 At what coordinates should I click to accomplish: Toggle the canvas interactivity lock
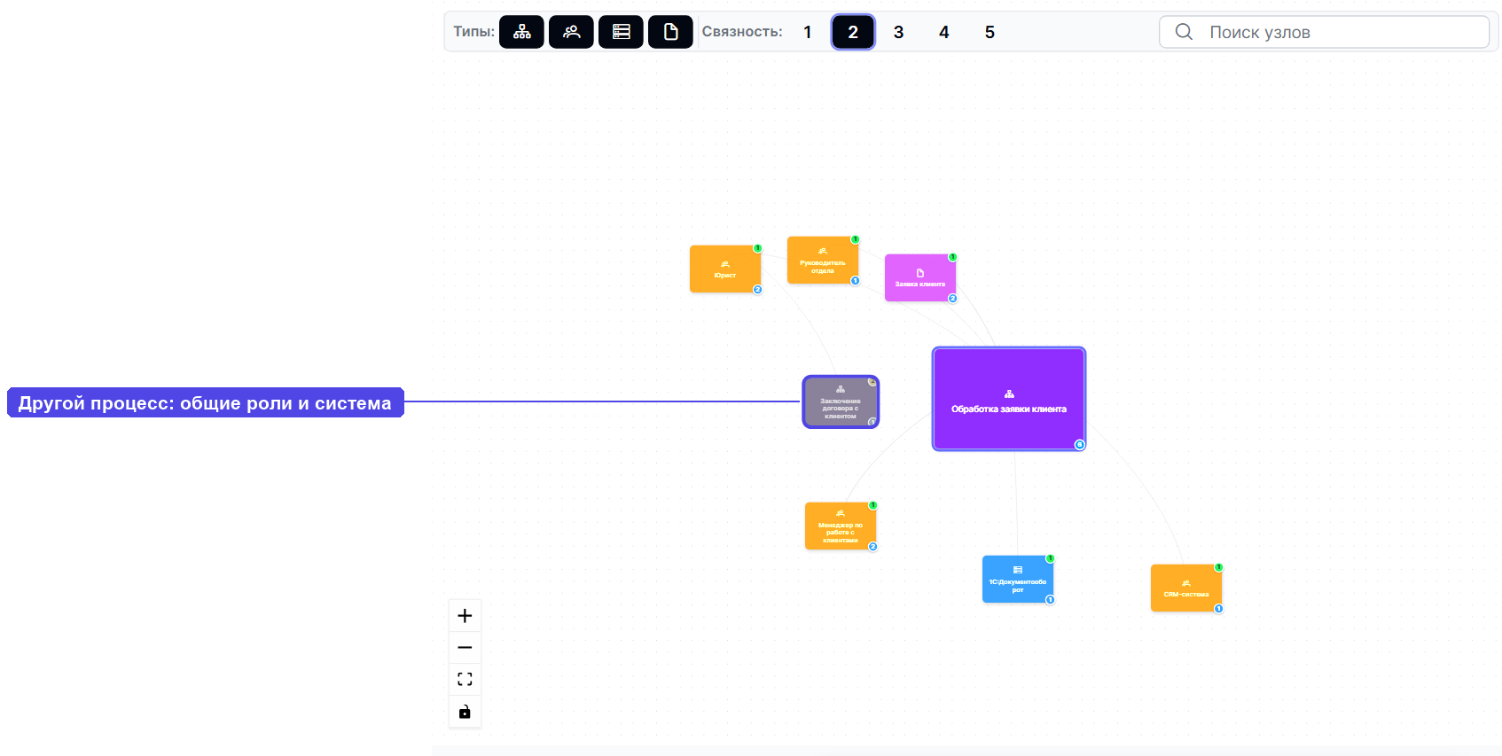click(465, 712)
